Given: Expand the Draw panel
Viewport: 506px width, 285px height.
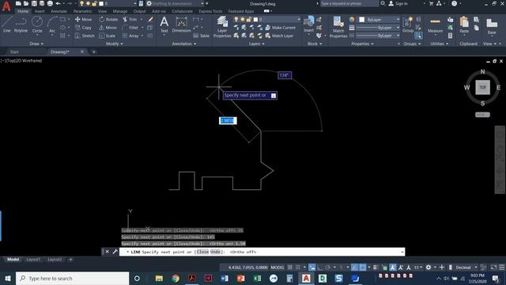Looking at the screenshot, I should 36,44.
